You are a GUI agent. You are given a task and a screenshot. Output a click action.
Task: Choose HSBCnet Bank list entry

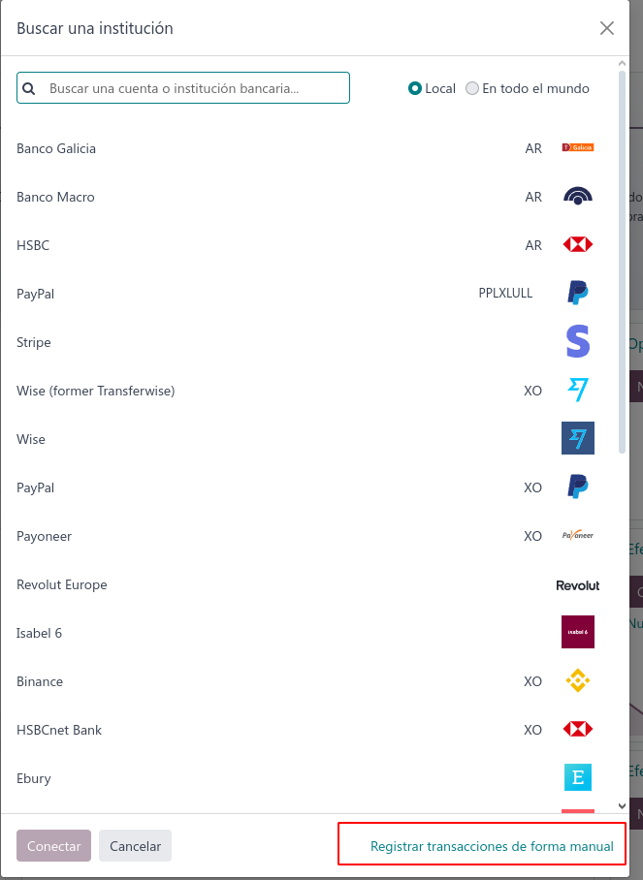point(305,729)
